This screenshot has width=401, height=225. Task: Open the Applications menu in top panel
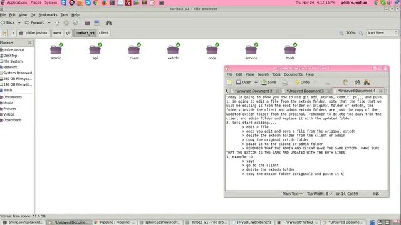point(17,2)
